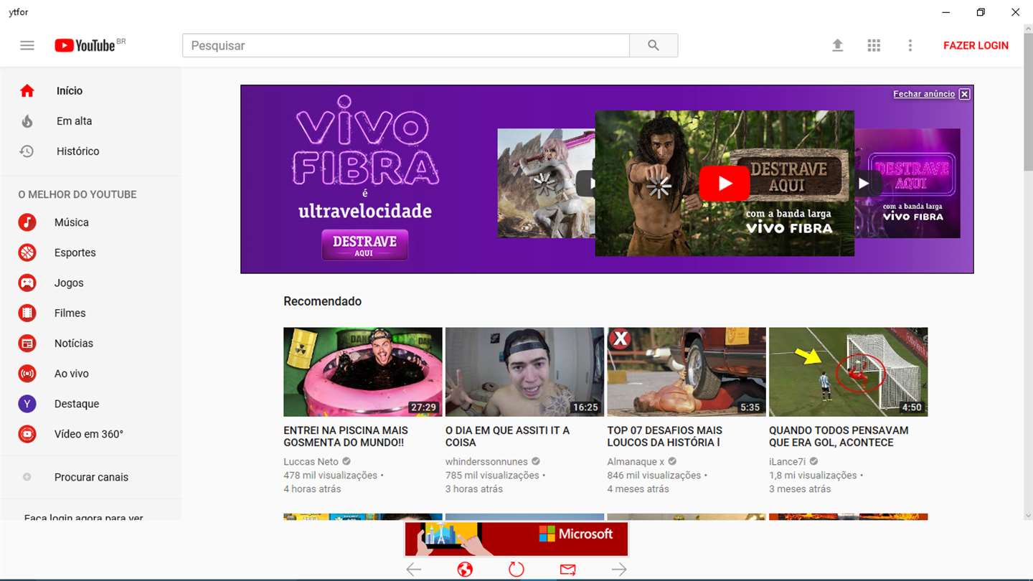The image size is (1033, 581).
Task: Play the left-side ad thumbnail video
Action: 586,184
